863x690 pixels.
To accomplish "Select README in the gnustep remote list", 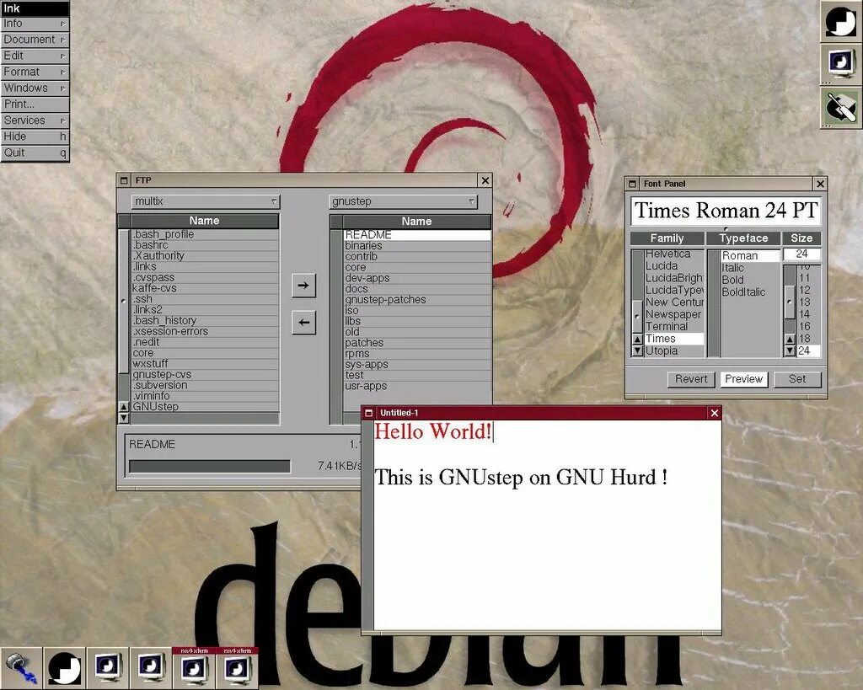I will [x=416, y=235].
